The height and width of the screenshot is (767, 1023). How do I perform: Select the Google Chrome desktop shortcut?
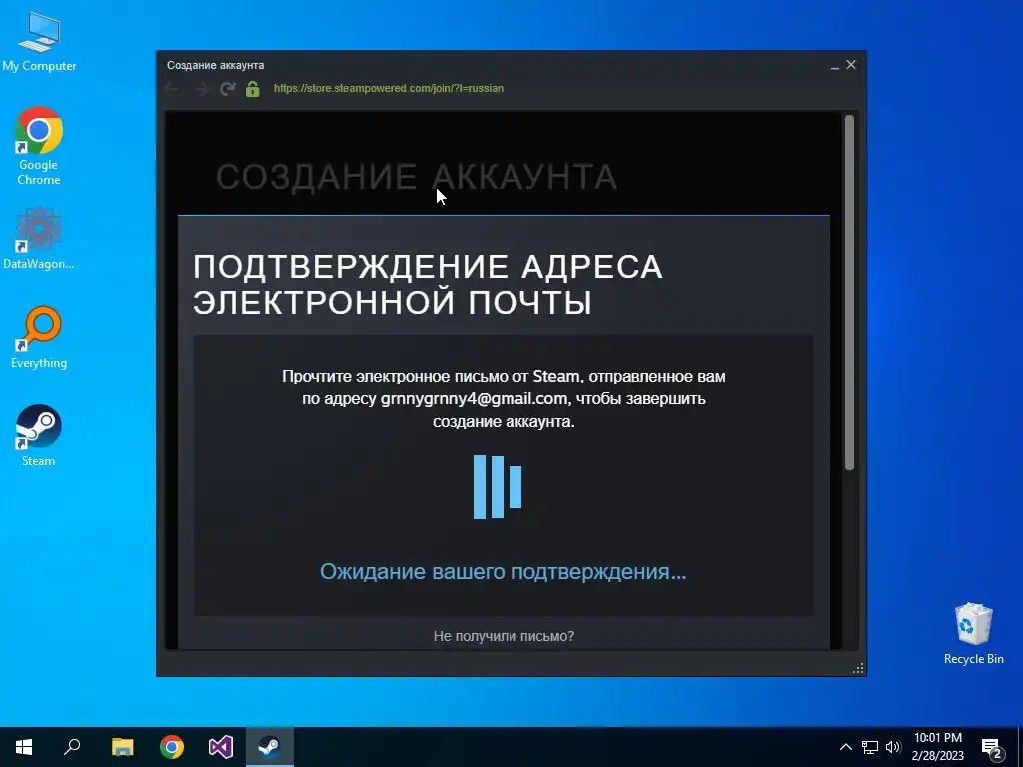(x=39, y=146)
